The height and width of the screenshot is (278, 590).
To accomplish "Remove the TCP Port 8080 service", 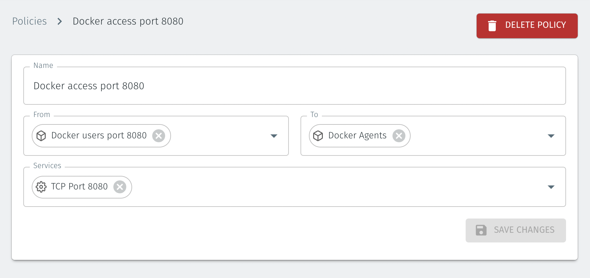I will coord(120,187).
